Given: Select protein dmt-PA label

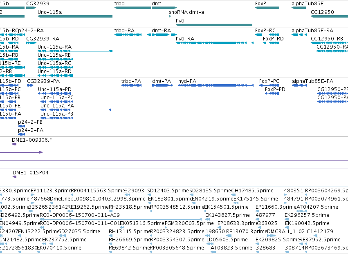Looking at the screenshot, I should click(162, 81).
